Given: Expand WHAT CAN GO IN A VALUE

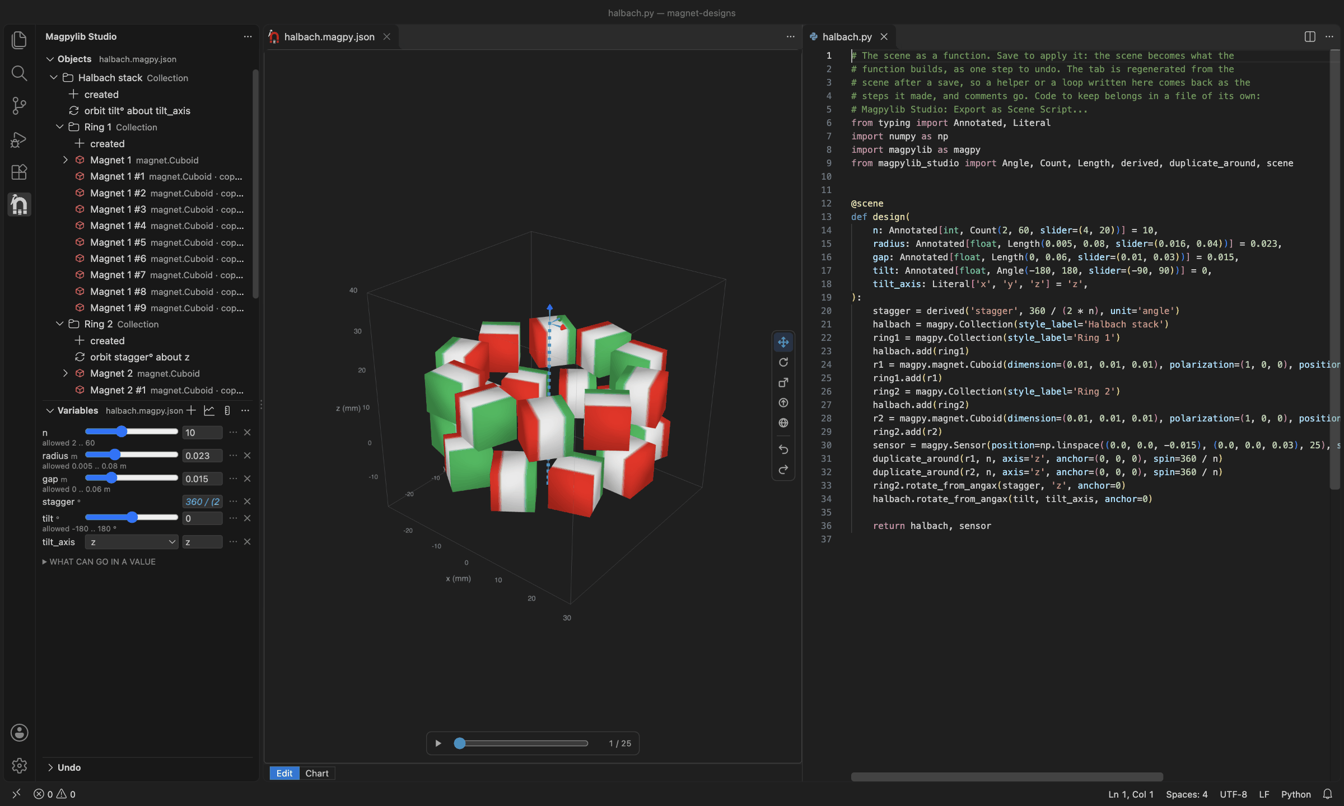Looking at the screenshot, I should coord(99,561).
